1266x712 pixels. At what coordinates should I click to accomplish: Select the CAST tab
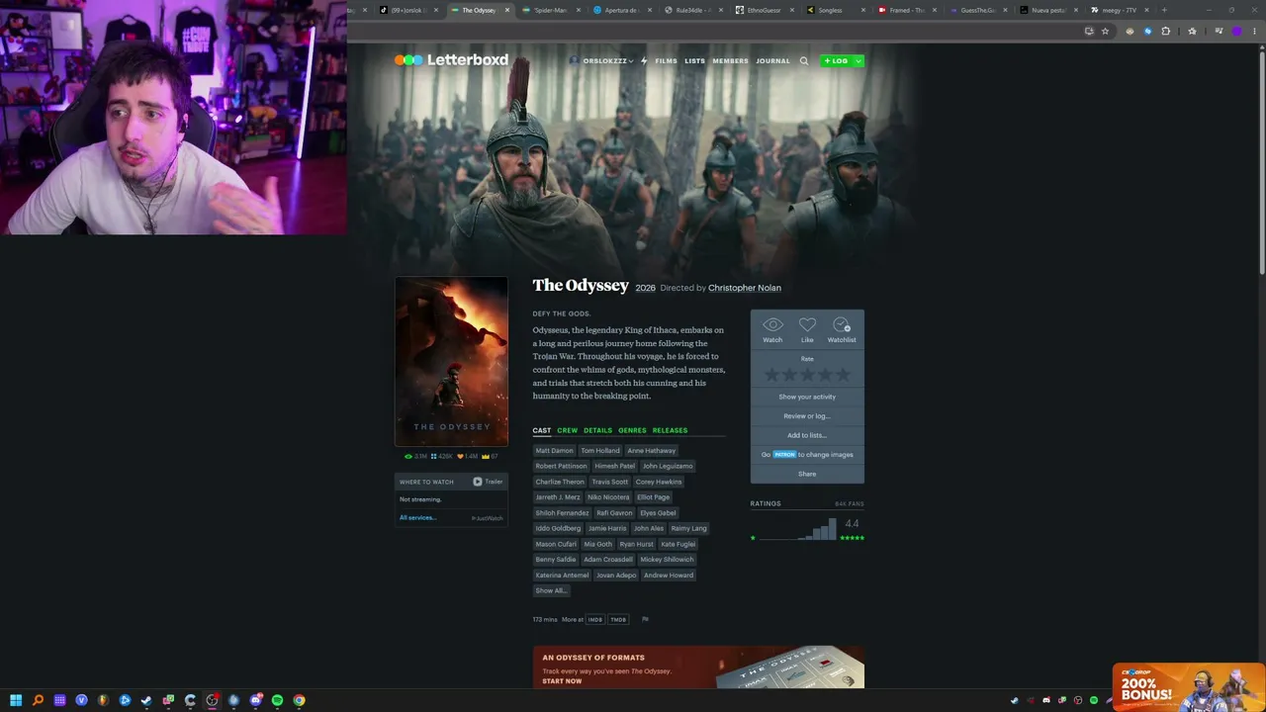542,430
